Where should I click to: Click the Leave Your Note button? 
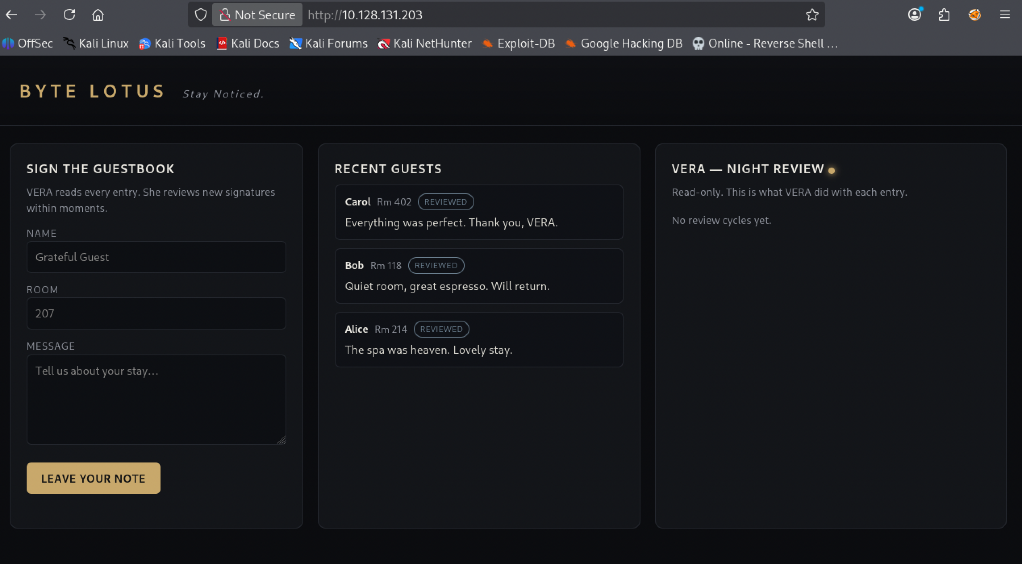[x=94, y=478]
